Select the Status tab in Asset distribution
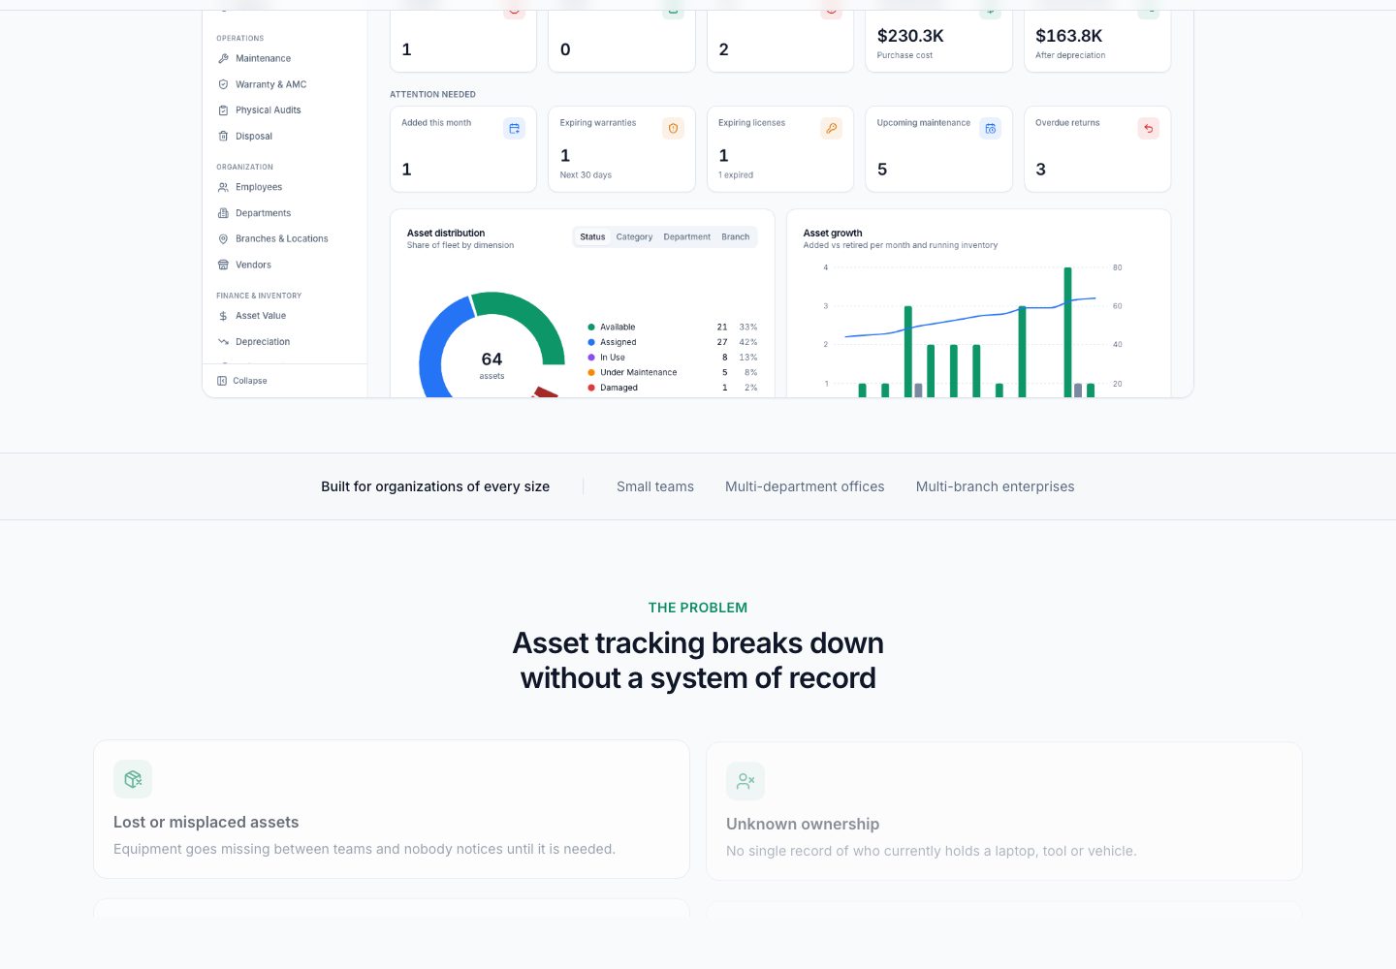This screenshot has width=1396, height=969. 592,237
